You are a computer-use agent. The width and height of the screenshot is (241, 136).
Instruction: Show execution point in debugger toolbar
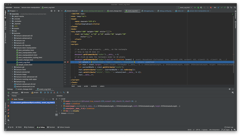pos(41,92)
